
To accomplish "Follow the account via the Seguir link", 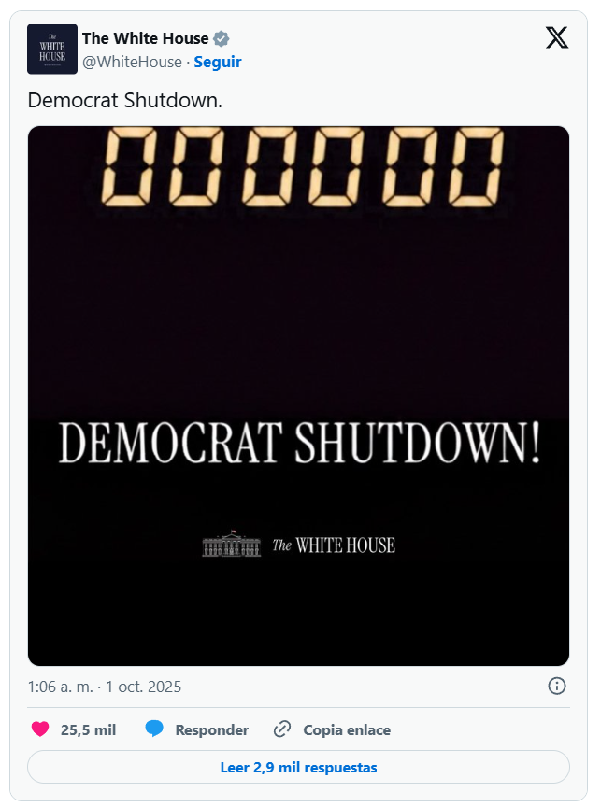I will coord(218,62).
